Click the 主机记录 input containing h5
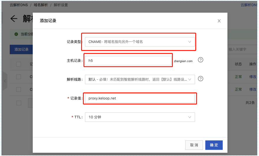Screen dimensions: 259x156 coord(128,61)
